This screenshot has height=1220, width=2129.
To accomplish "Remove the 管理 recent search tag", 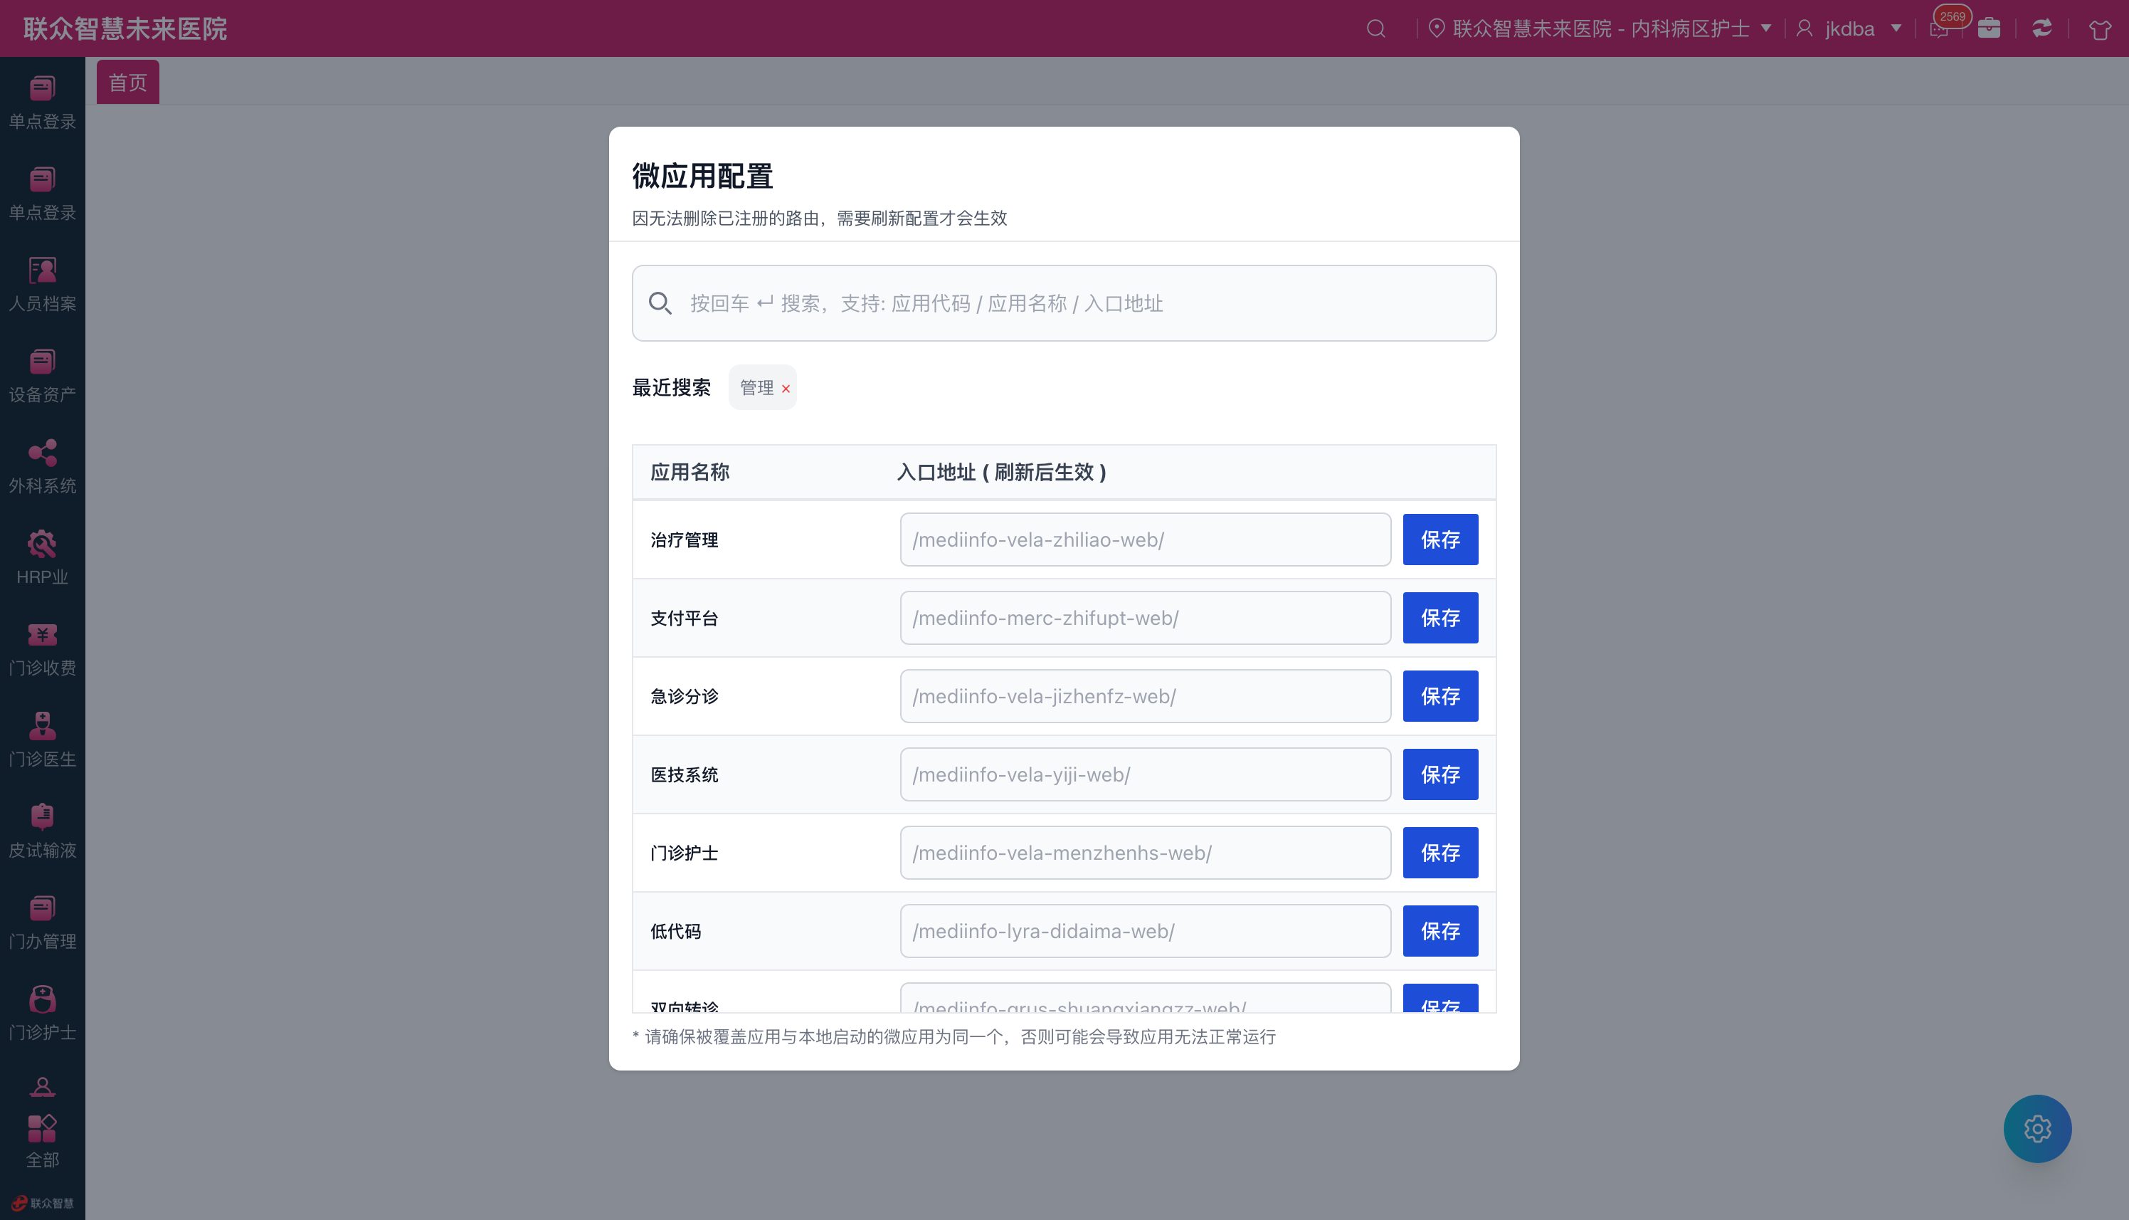I will pyautogui.click(x=786, y=389).
